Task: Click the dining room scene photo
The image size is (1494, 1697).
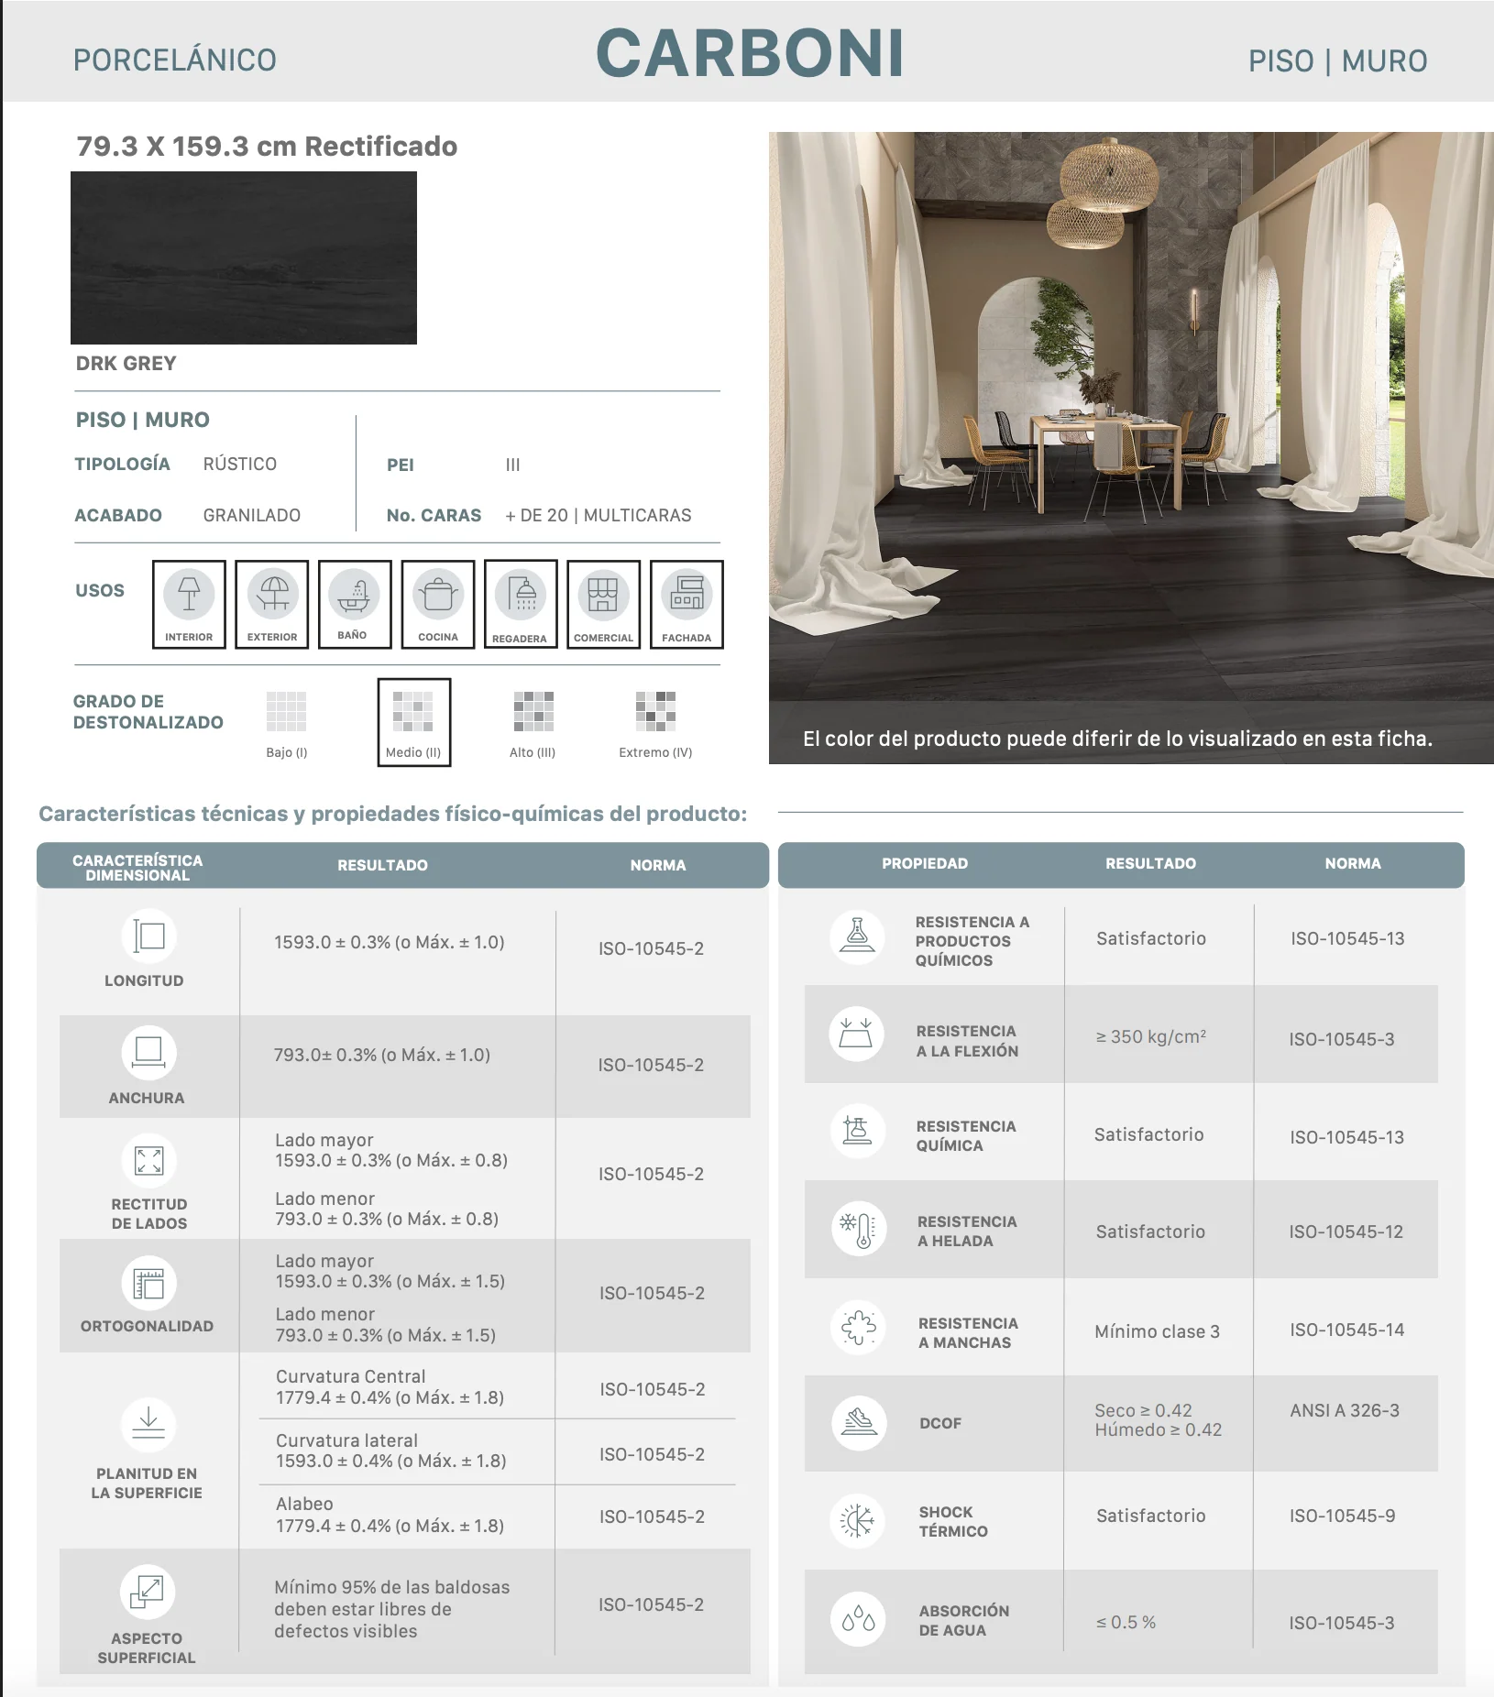Action: point(1131,447)
